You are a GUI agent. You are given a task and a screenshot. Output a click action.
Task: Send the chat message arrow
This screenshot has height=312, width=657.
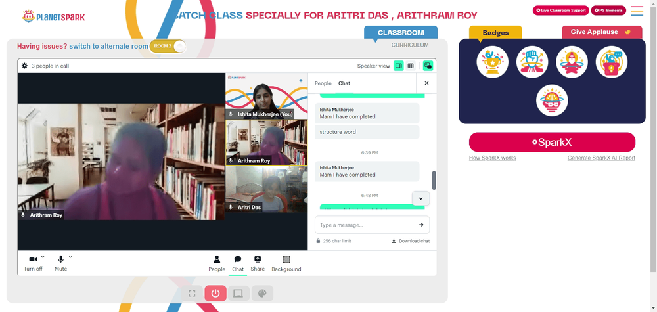click(x=421, y=225)
